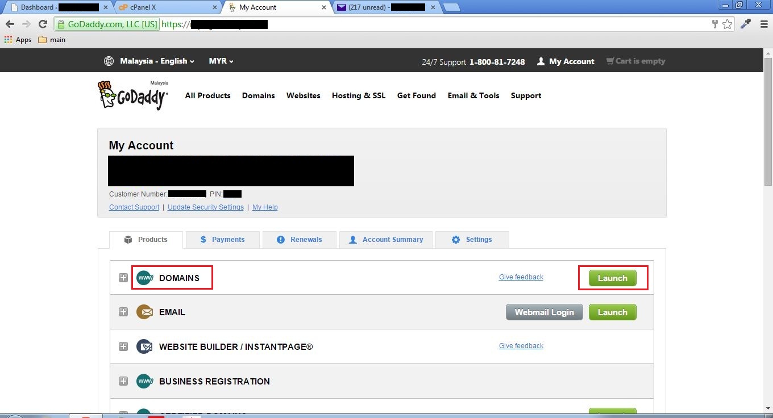
Task: Click the GoDaddy secure site lock badge
Action: tap(107, 24)
